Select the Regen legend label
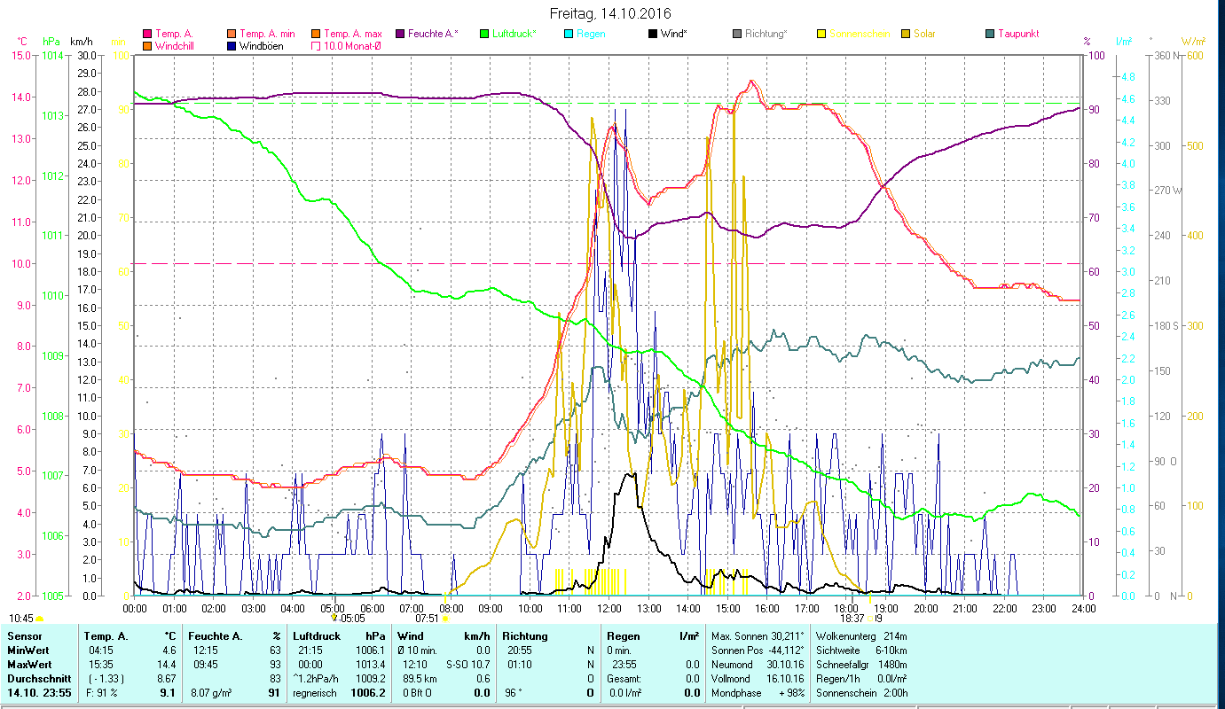Viewport: 1225px width, 709px height. [592, 34]
